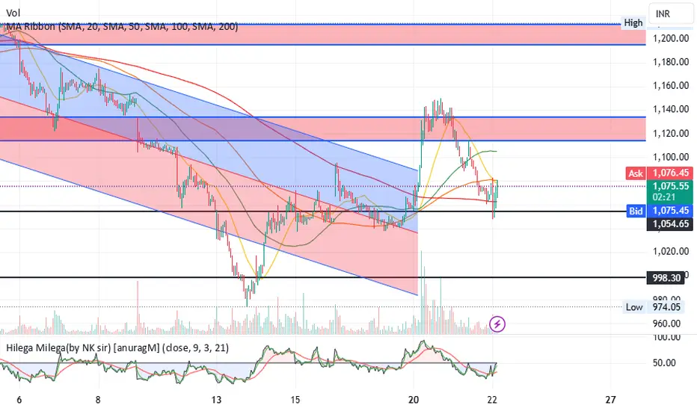Click the 960.00 price axis label

click(666, 324)
